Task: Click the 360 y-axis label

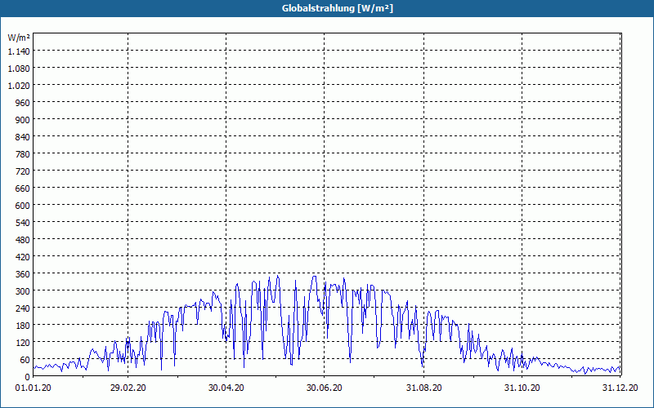Action: [24, 274]
